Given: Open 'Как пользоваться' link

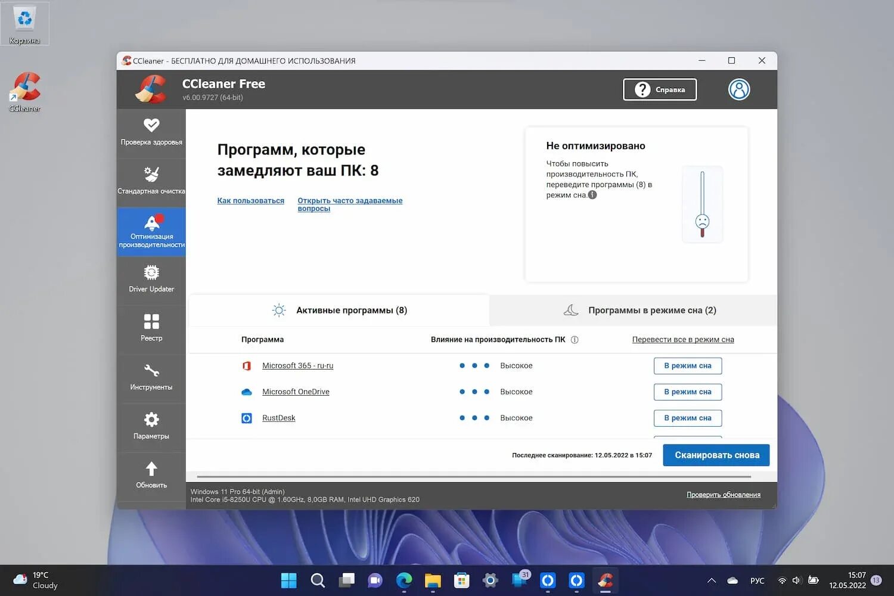Looking at the screenshot, I should click(x=251, y=201).
